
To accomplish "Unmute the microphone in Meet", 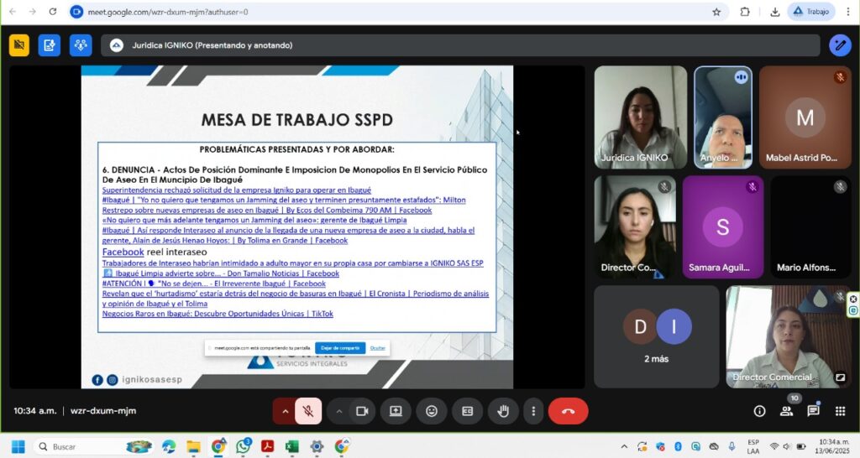I will tap(308, 411).
